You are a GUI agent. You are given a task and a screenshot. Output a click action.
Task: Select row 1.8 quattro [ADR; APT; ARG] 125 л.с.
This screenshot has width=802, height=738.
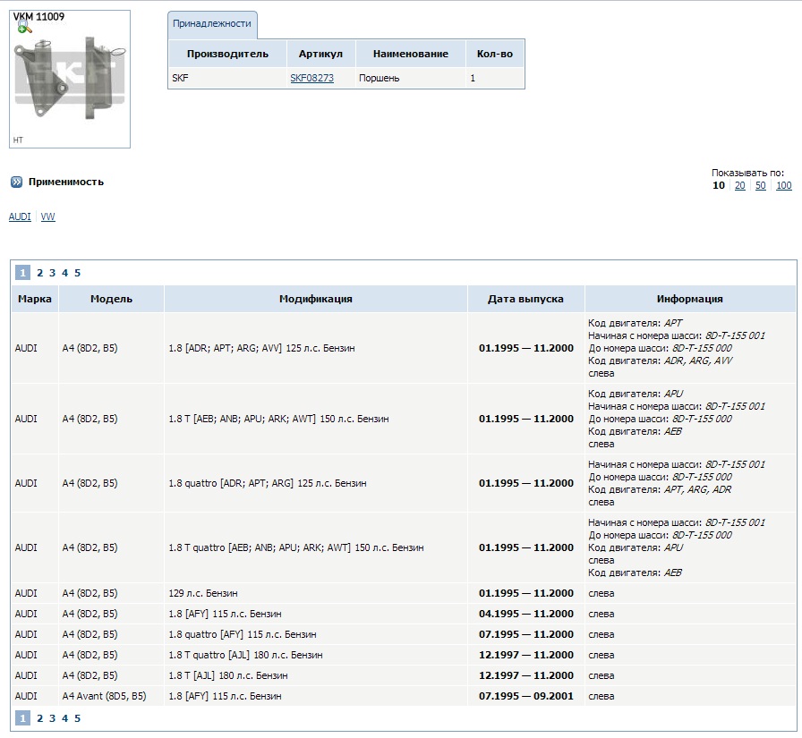404,483
